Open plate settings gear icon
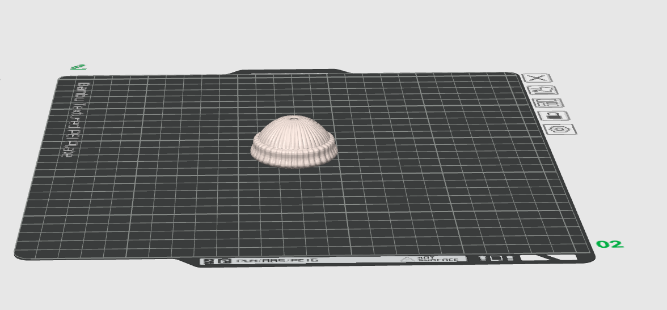 coord(560,130)
